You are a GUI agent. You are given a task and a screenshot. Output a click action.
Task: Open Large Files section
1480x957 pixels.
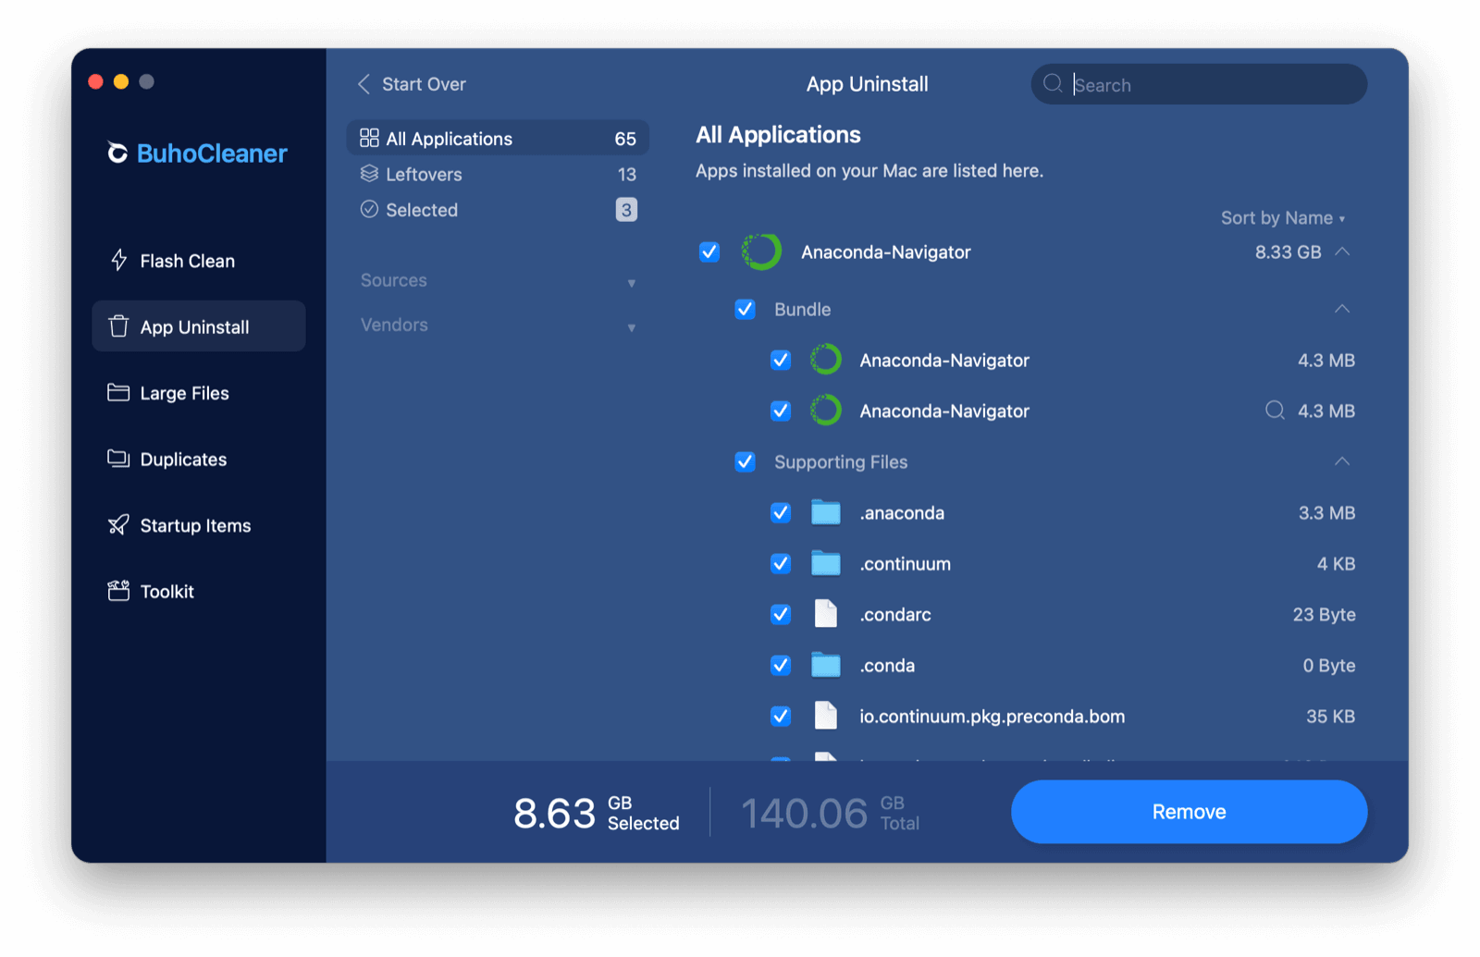[x=199, y=393]
